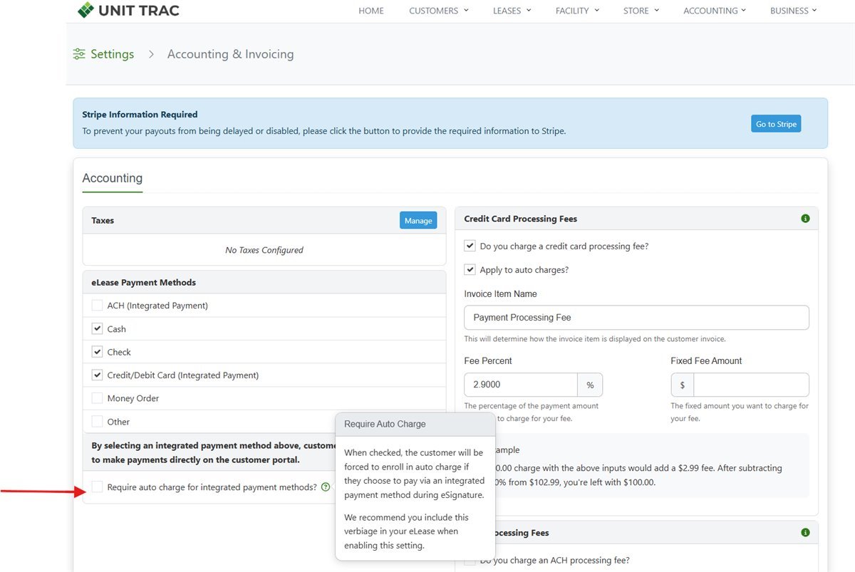
Task: Click the help icon beside Require auto charge
Action: 326,487
